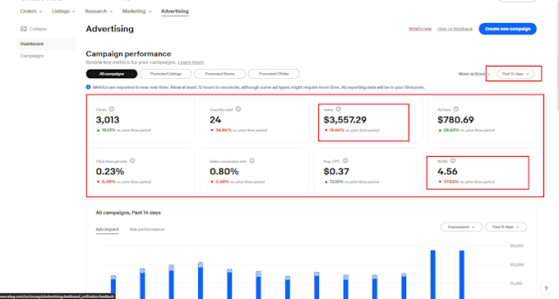
Task: Select the Promoted Listings filter
Action: 166,74
